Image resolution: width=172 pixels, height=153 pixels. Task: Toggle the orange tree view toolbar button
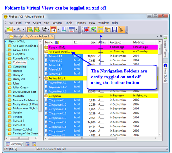[121, 30]
